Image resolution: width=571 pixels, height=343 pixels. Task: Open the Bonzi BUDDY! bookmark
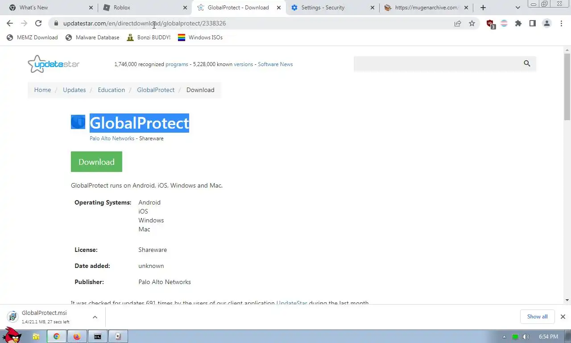coord(149,38)
